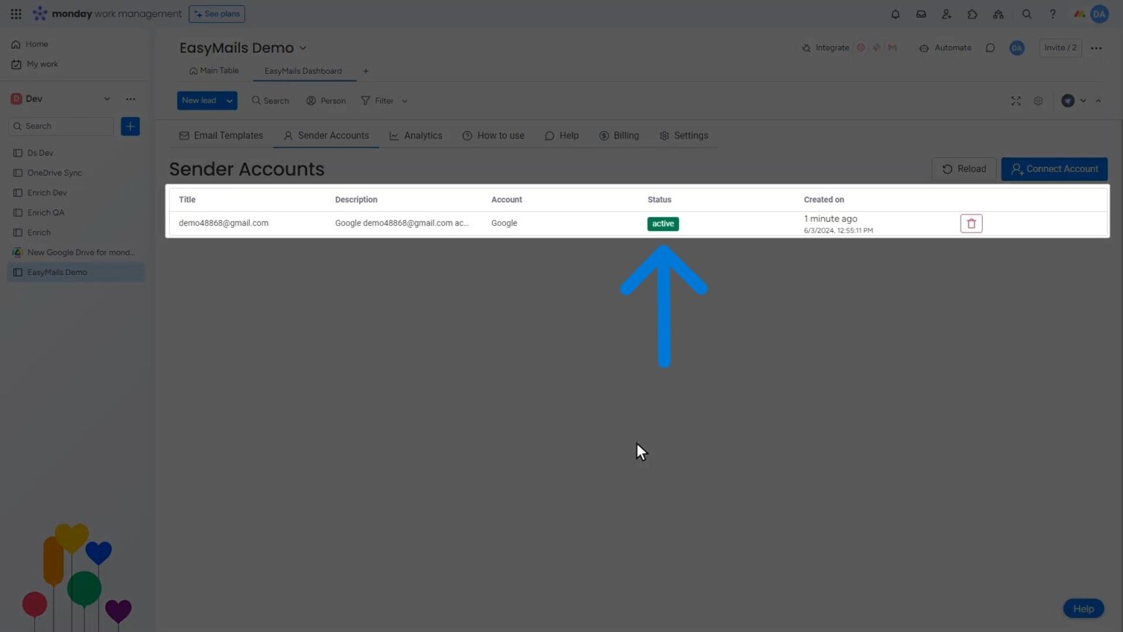This screenshot has width=1123, height=632.
Task: Switch to the Main Table tab
Action: pos(214,70)
